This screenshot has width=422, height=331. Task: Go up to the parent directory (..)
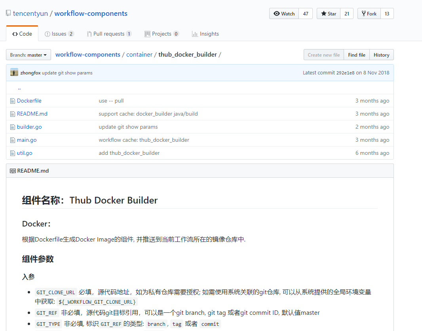pos(19,88)
